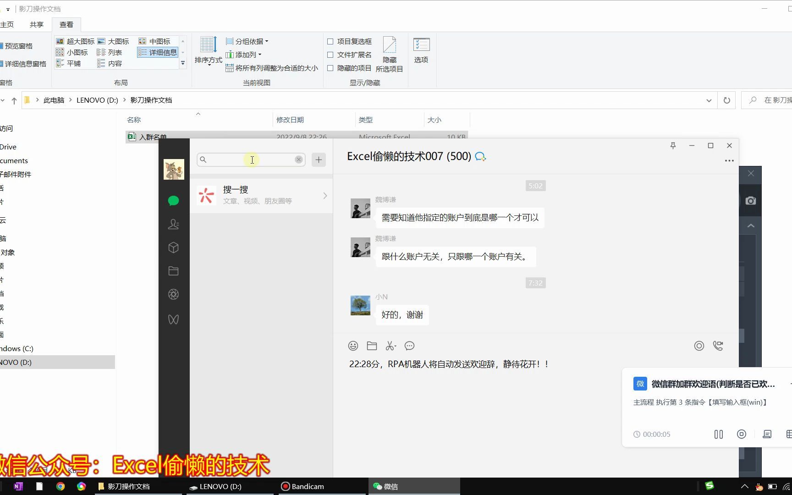Select 内容 layout
The height and width of the screenshot is (495, 792).
110,63
